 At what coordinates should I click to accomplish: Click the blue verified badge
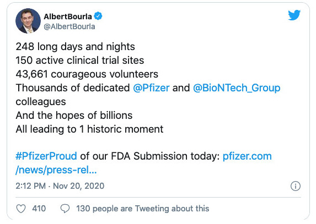(98, 16)
